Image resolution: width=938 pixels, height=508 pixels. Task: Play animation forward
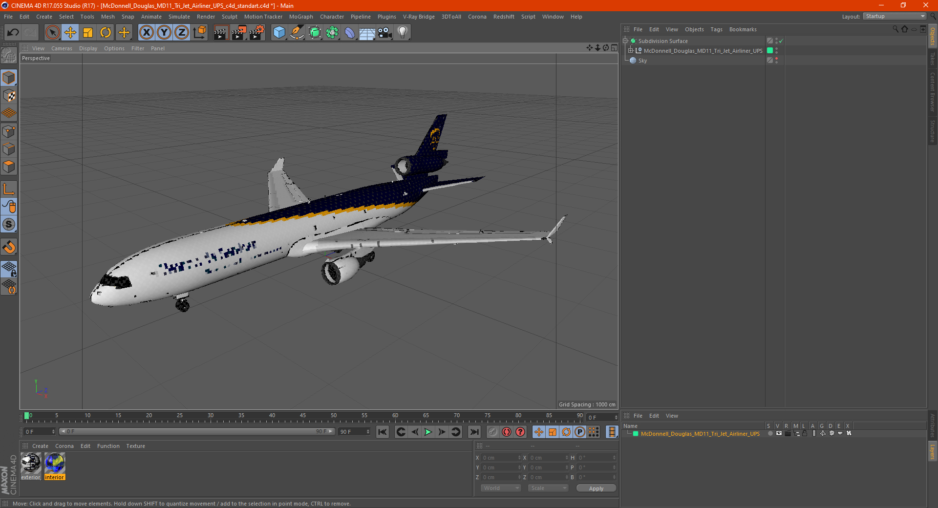point(428,432)
